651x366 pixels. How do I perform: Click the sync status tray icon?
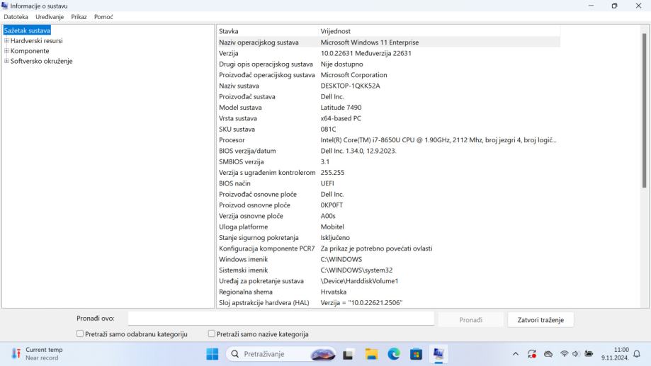(x=532, y=354)
